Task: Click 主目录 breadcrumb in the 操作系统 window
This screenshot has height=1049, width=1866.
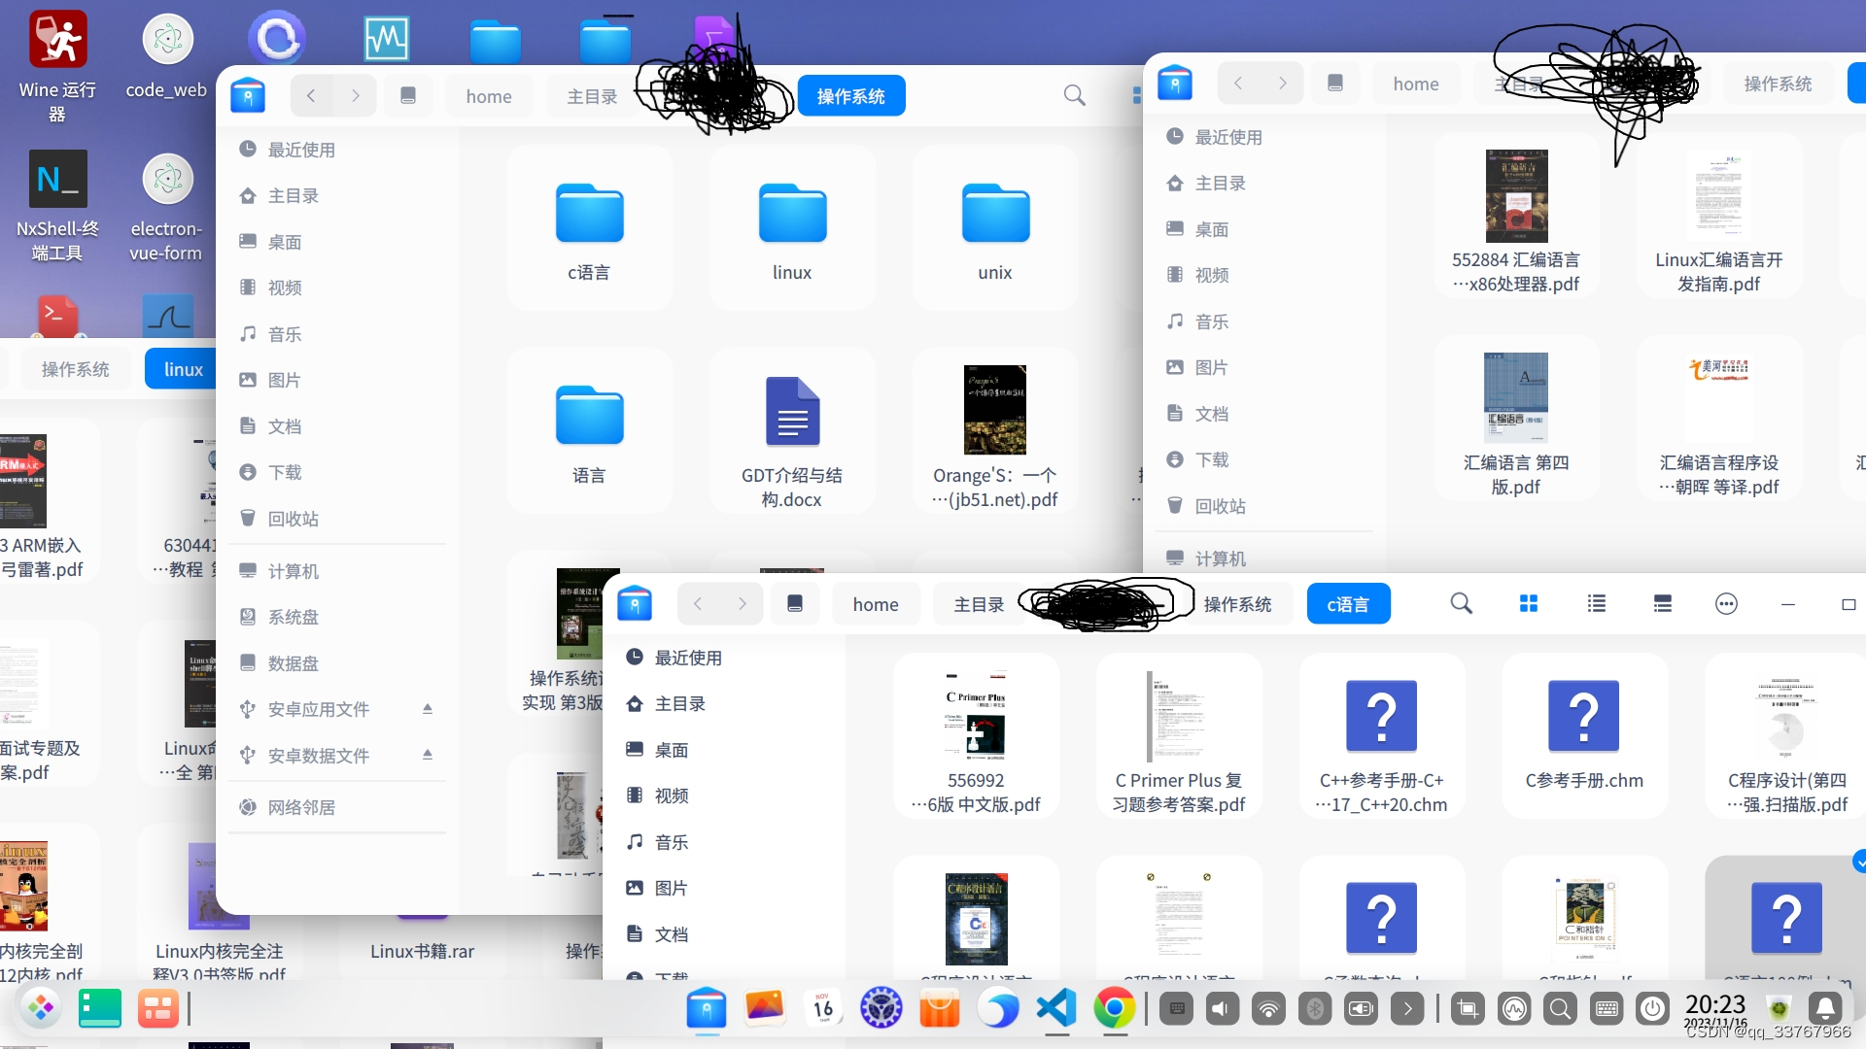Action: [x=592, y=96]
